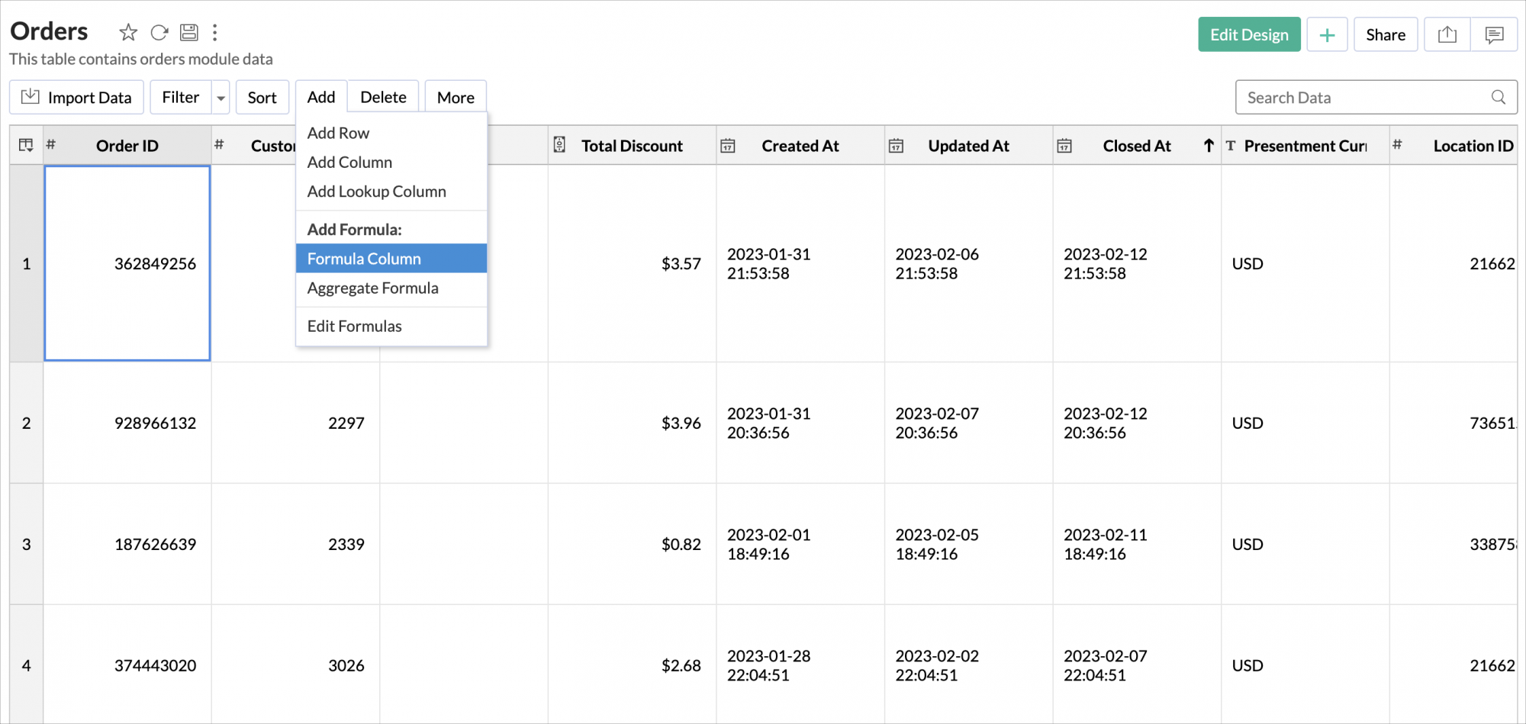Toggle sort arrow on Closed At column
The height and width of the screenshot is (724, 1526).
(1208, 146)
